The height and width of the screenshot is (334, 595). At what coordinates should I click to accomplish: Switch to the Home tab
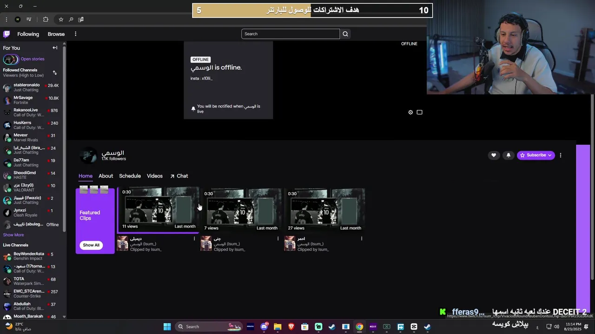[x=86, y=176]
